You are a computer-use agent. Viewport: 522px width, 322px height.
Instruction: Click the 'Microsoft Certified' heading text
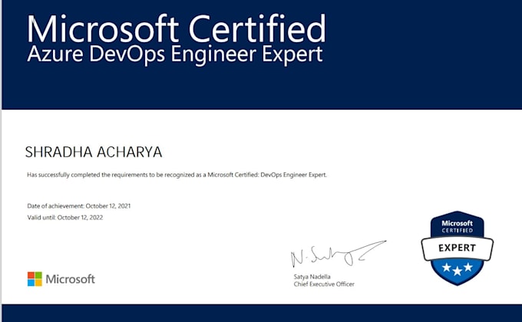(x=176, y=28)
